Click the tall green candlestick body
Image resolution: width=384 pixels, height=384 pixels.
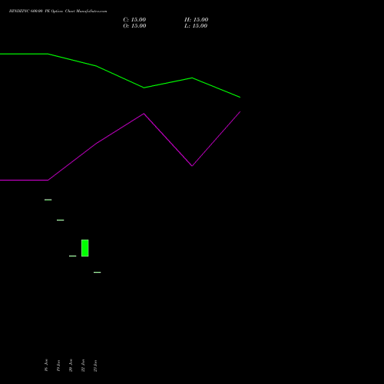(85, 248)
